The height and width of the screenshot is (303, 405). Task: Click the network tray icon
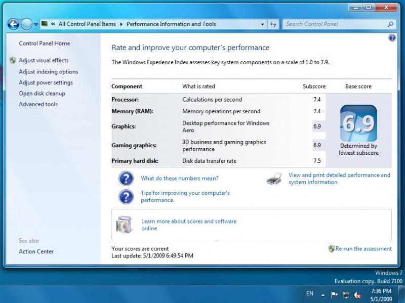click(346, 295)
